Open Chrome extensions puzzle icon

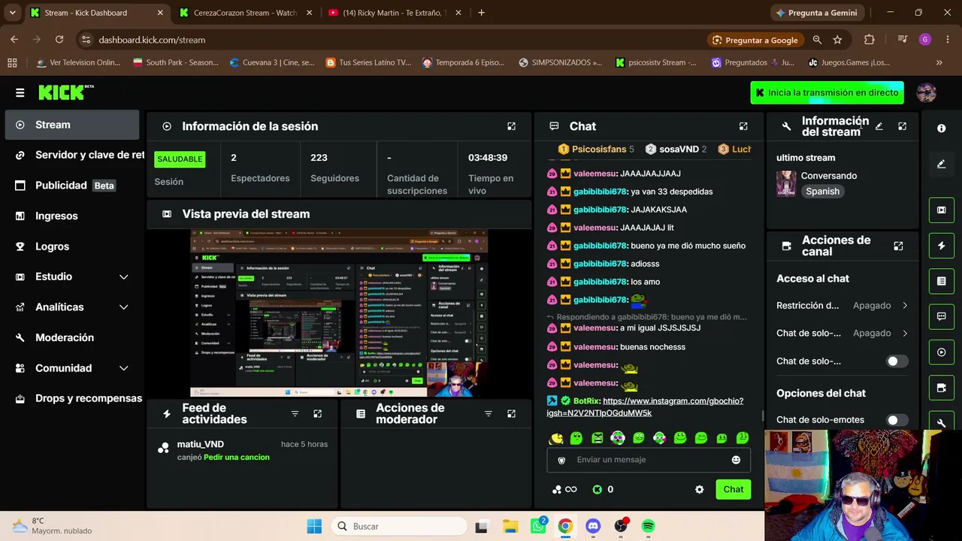pyautogui.click(x=870, y=40)
